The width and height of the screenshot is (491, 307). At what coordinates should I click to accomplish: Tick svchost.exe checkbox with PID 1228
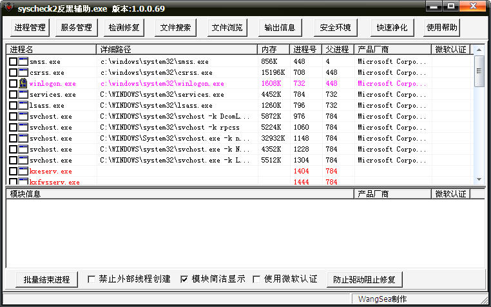[13, 149]
